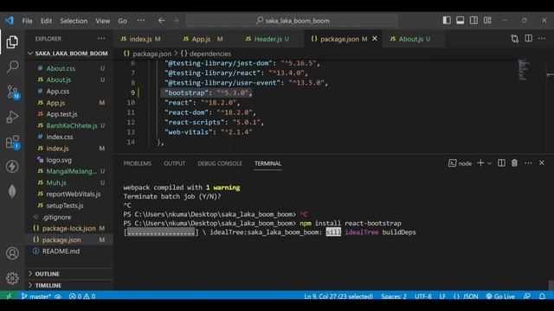The image size is (554, 311).
Task: Open the Thunder Client lightning icon
Action: coord(12,167)
